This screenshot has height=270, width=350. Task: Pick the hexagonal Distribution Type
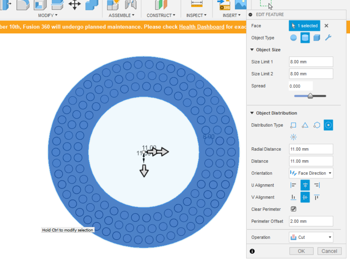317,125
